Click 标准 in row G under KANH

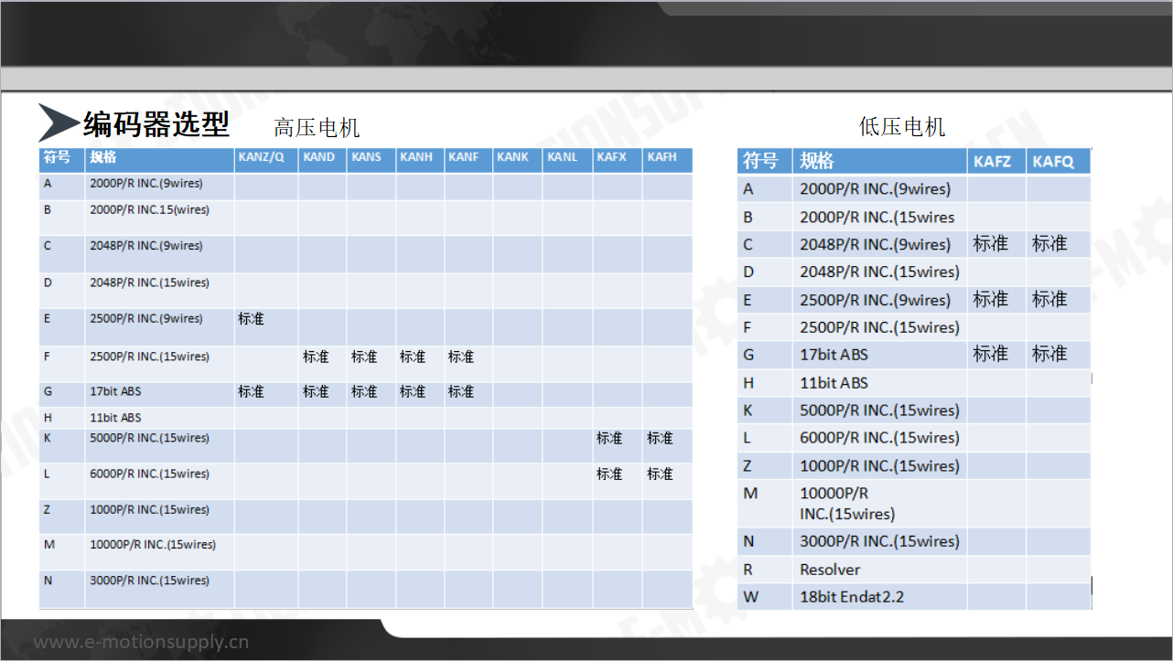(413, 391)
